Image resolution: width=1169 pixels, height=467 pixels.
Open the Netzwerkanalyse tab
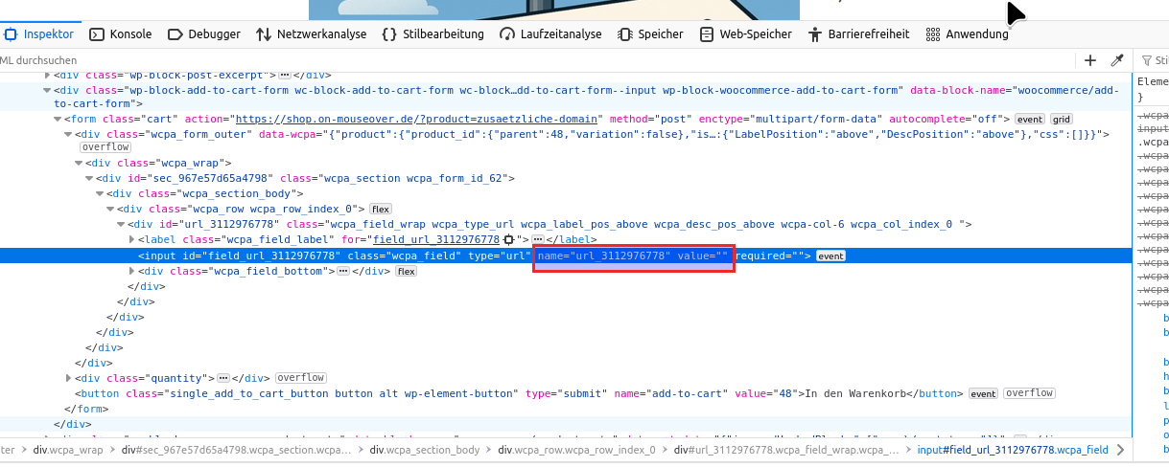point(311,33)
